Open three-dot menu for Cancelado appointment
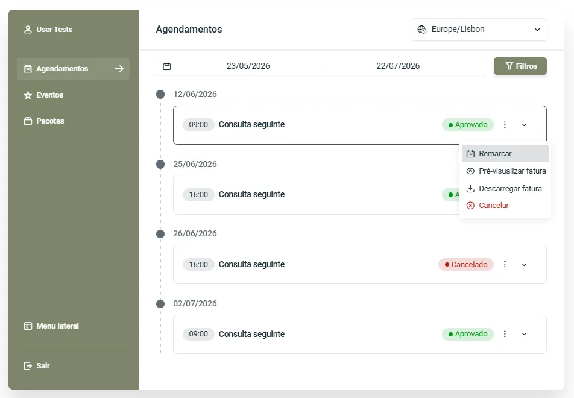 click(505, 264)
